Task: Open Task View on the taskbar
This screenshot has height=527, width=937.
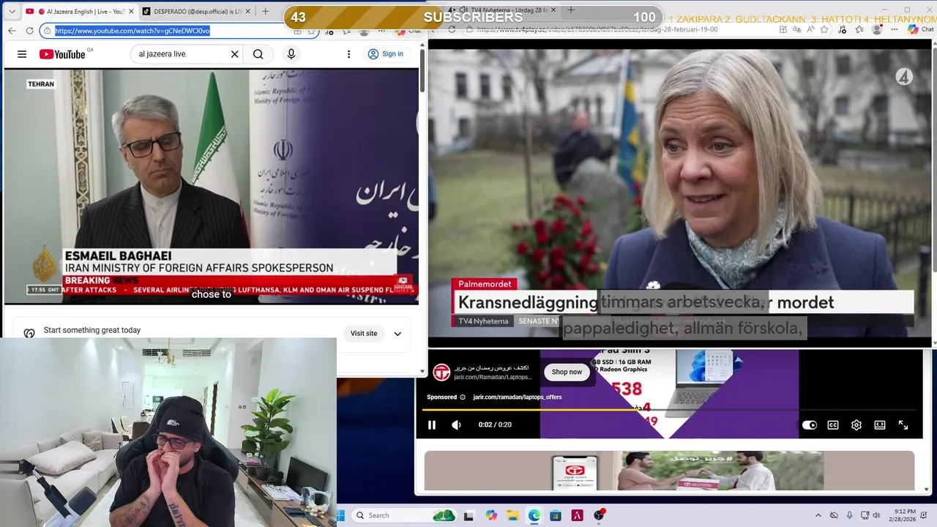Action: 468,515
